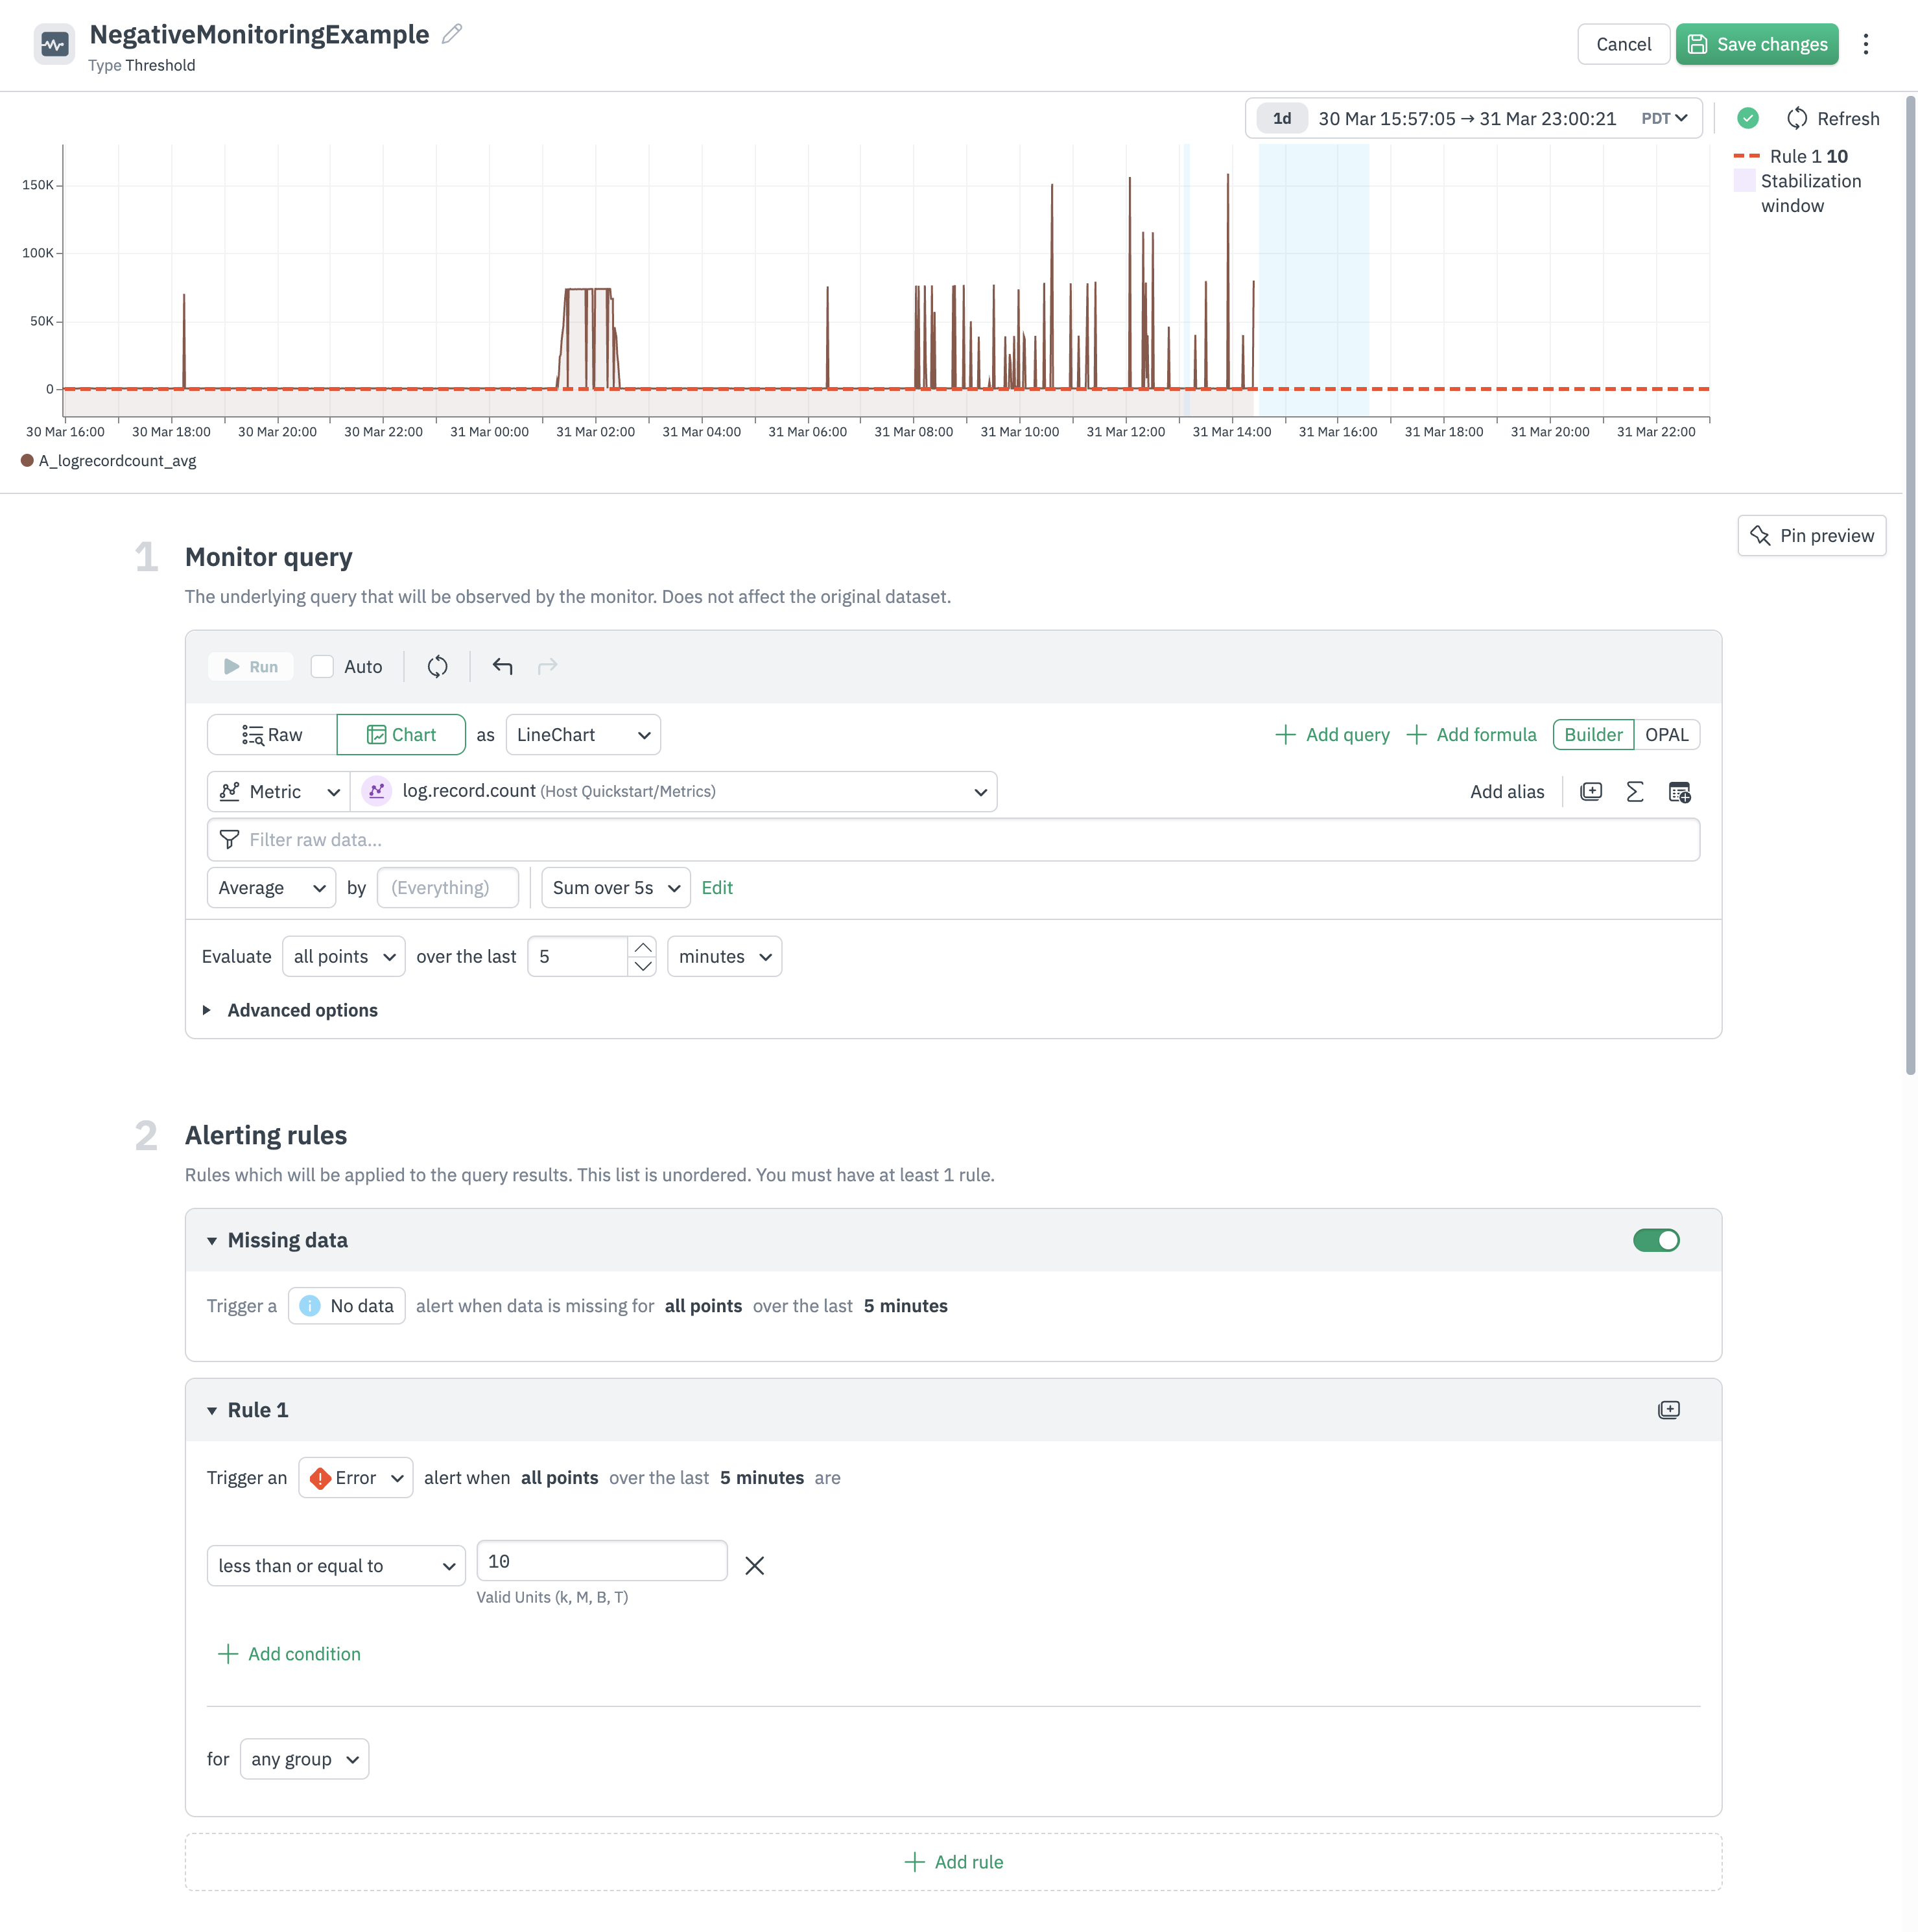1918x1932 pixels.
Task: Click the sigma aggregate icon
Action: point(1634,792)
